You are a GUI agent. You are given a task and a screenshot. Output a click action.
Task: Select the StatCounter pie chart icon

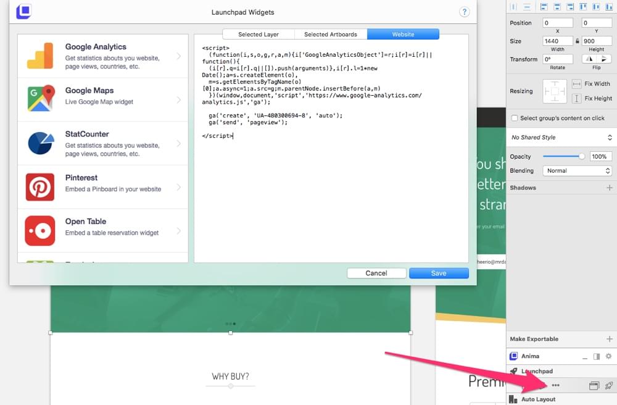click(41, 143)
